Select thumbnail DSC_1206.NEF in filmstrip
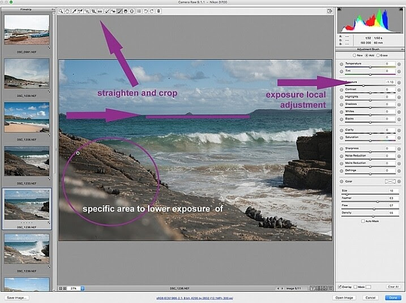 point(27,117)
